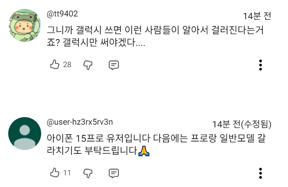The image size is (288, 187).
Task: Open more options for @tt9402 comment
Action: (x=261, y=65)
